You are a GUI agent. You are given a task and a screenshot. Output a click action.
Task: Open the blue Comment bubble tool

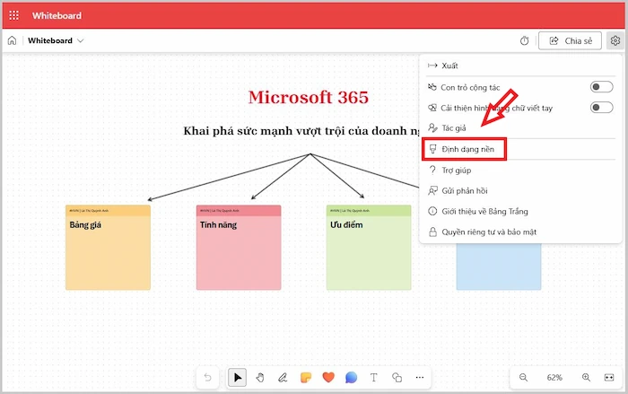click(x=351, y=377)
